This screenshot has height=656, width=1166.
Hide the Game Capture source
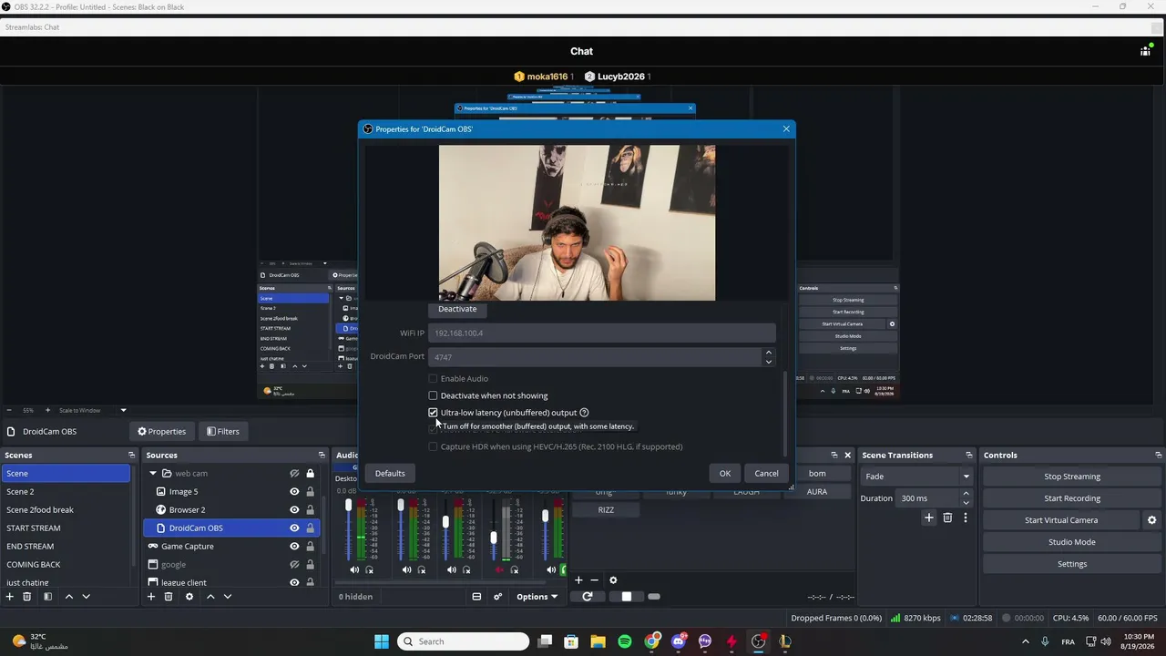(x=294, y=547)
